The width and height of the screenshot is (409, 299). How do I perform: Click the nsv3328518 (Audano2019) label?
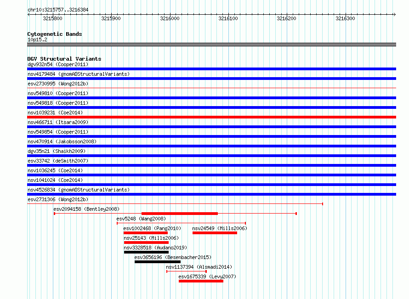coord(155,248)
